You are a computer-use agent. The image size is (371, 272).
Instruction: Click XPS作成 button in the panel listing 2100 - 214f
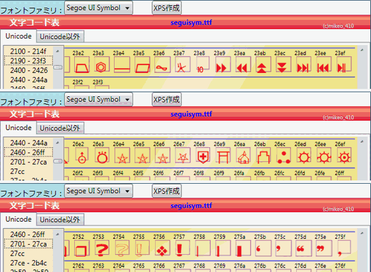166,8
